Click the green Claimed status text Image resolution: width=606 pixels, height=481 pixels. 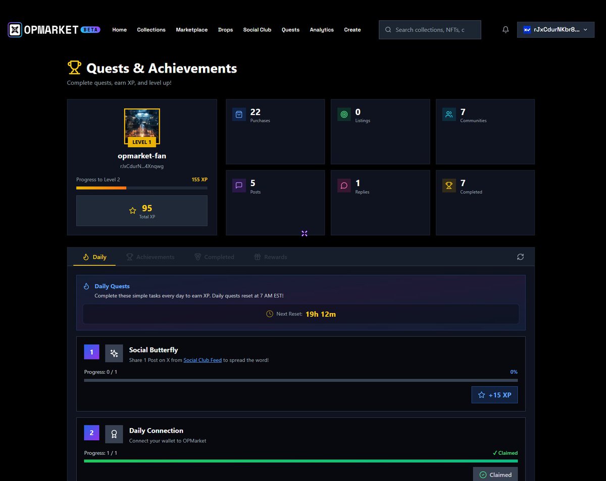pyautogui.click(x=505, y=453)
